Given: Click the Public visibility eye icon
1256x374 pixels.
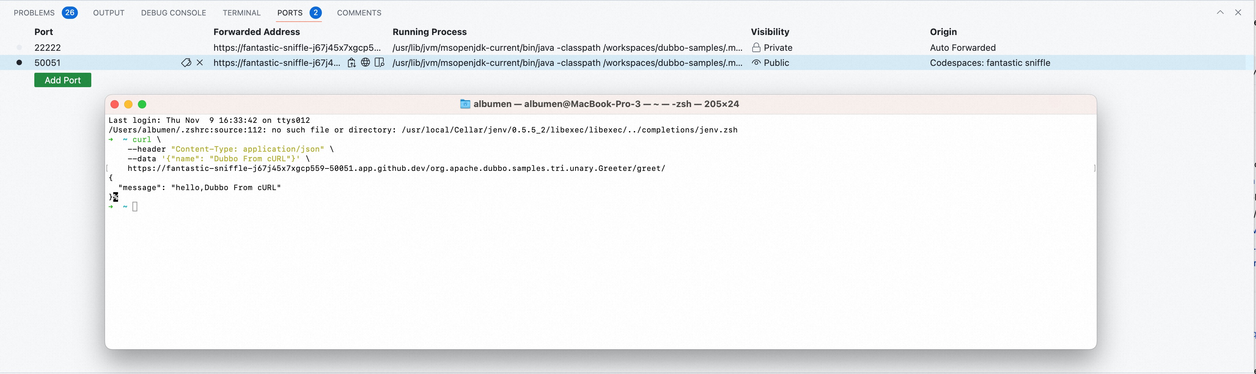Looking at the screenshot, I should point(756,62).
